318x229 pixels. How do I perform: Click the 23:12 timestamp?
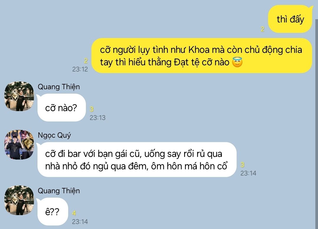(x=80, y=69)
